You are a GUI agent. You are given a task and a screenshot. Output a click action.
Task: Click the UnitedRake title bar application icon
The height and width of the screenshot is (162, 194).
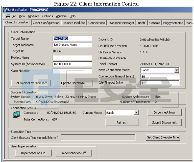click(x=6, y=10)
